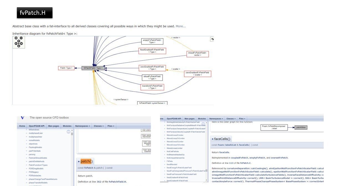Image resolution: width=355 pixels, height=186 pixels.
Task: Pan the inheritance diagram right
Action: (21, 44)
